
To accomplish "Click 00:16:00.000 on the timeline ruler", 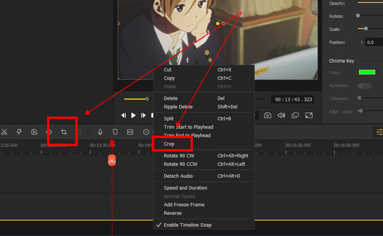I will click(346, 145).
